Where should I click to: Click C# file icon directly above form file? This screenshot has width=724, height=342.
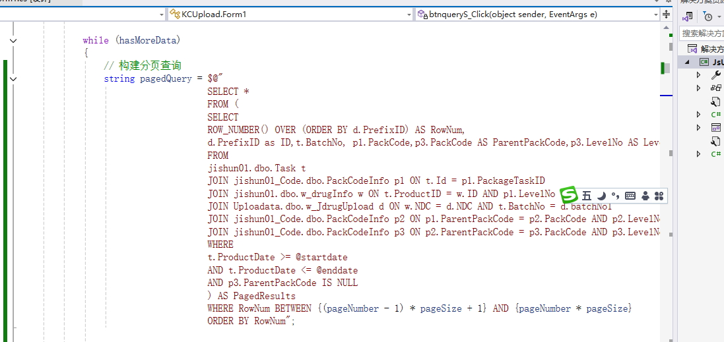click(715, 114)
